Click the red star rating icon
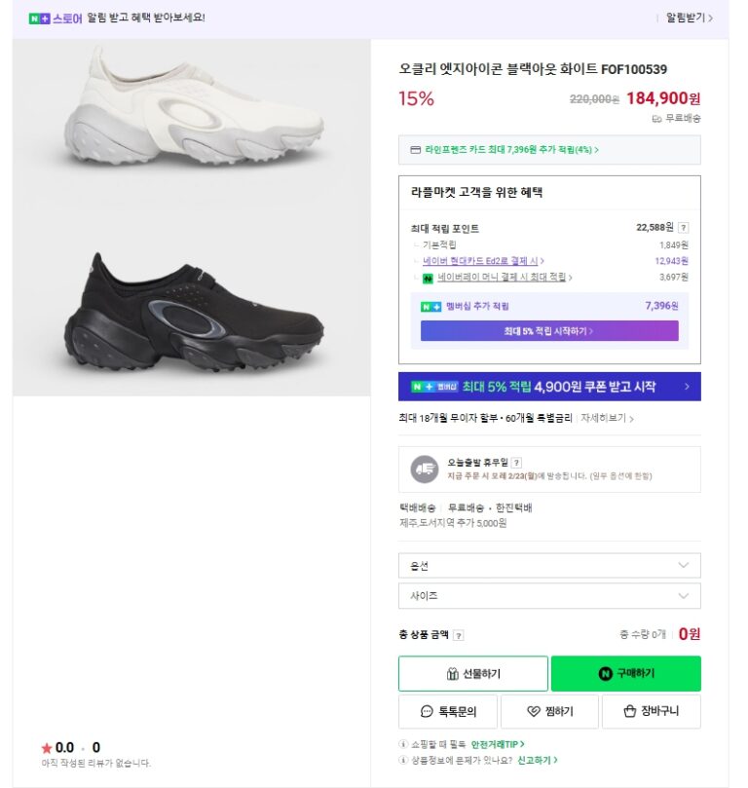Viewport: 748px width, 788px height. pyautogui.click(x=46, y=748)
